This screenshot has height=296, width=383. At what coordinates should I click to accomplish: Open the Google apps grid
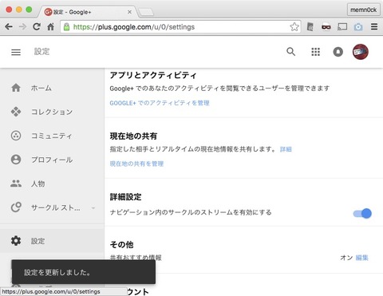point(316,52)
